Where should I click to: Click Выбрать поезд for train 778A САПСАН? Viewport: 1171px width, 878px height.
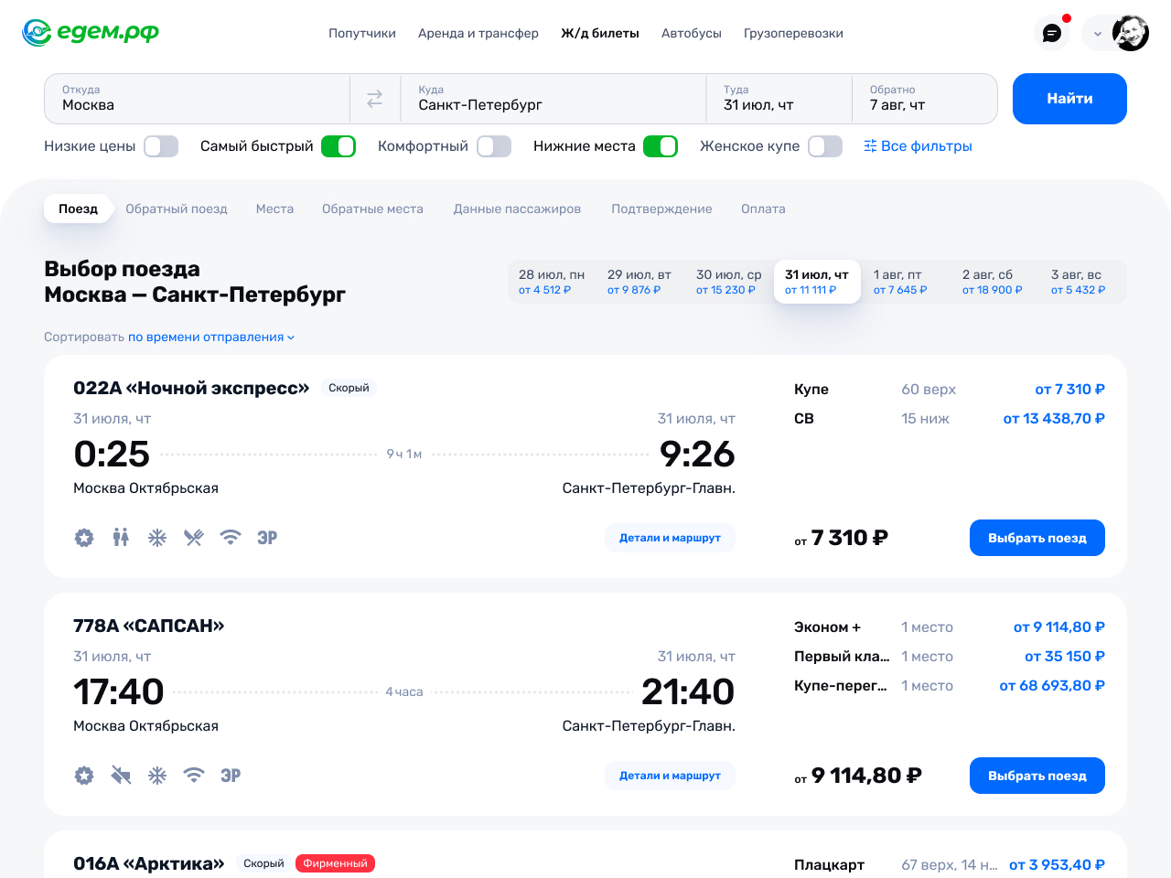point(1037,776)
